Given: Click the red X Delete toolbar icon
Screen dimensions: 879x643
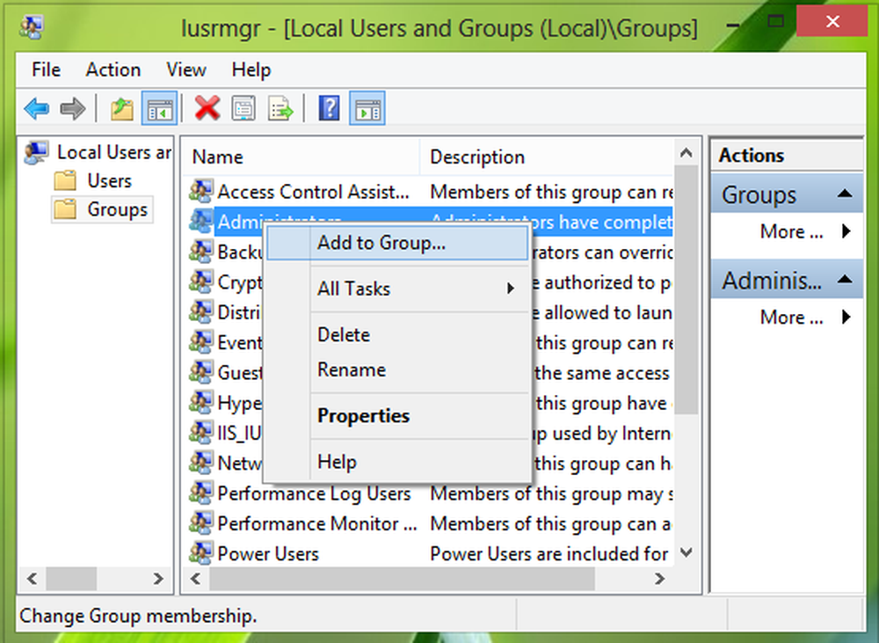Looking at the screenshot, I should pos(207,109).
